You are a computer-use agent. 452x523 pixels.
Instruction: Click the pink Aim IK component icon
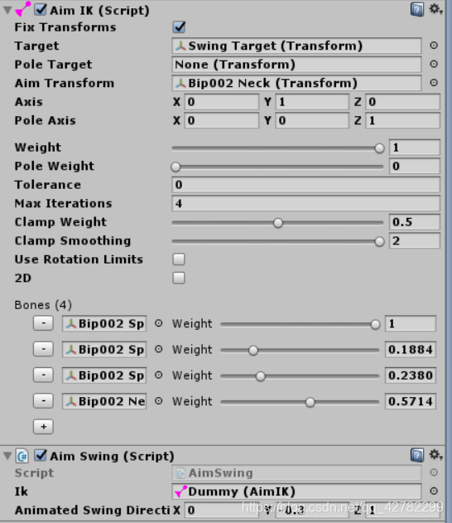22,9
